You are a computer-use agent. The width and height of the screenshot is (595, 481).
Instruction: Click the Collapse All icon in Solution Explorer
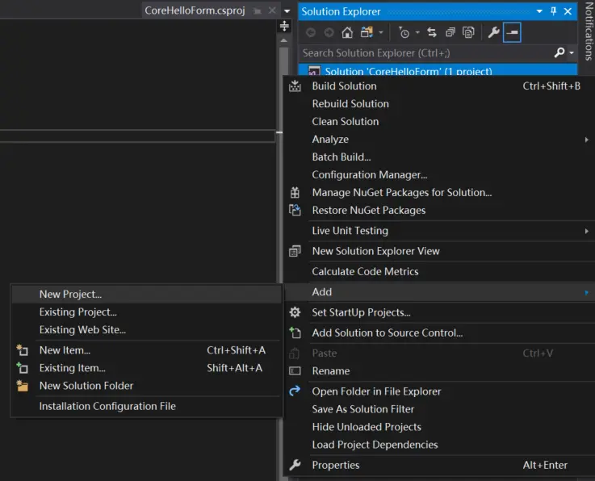pyautogui.click(x=450, y=32)
